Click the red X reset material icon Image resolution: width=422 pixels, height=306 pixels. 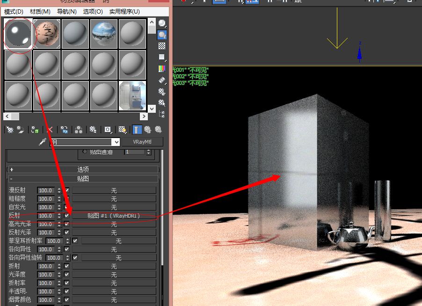pyautogui.click(x=50, y=130)
